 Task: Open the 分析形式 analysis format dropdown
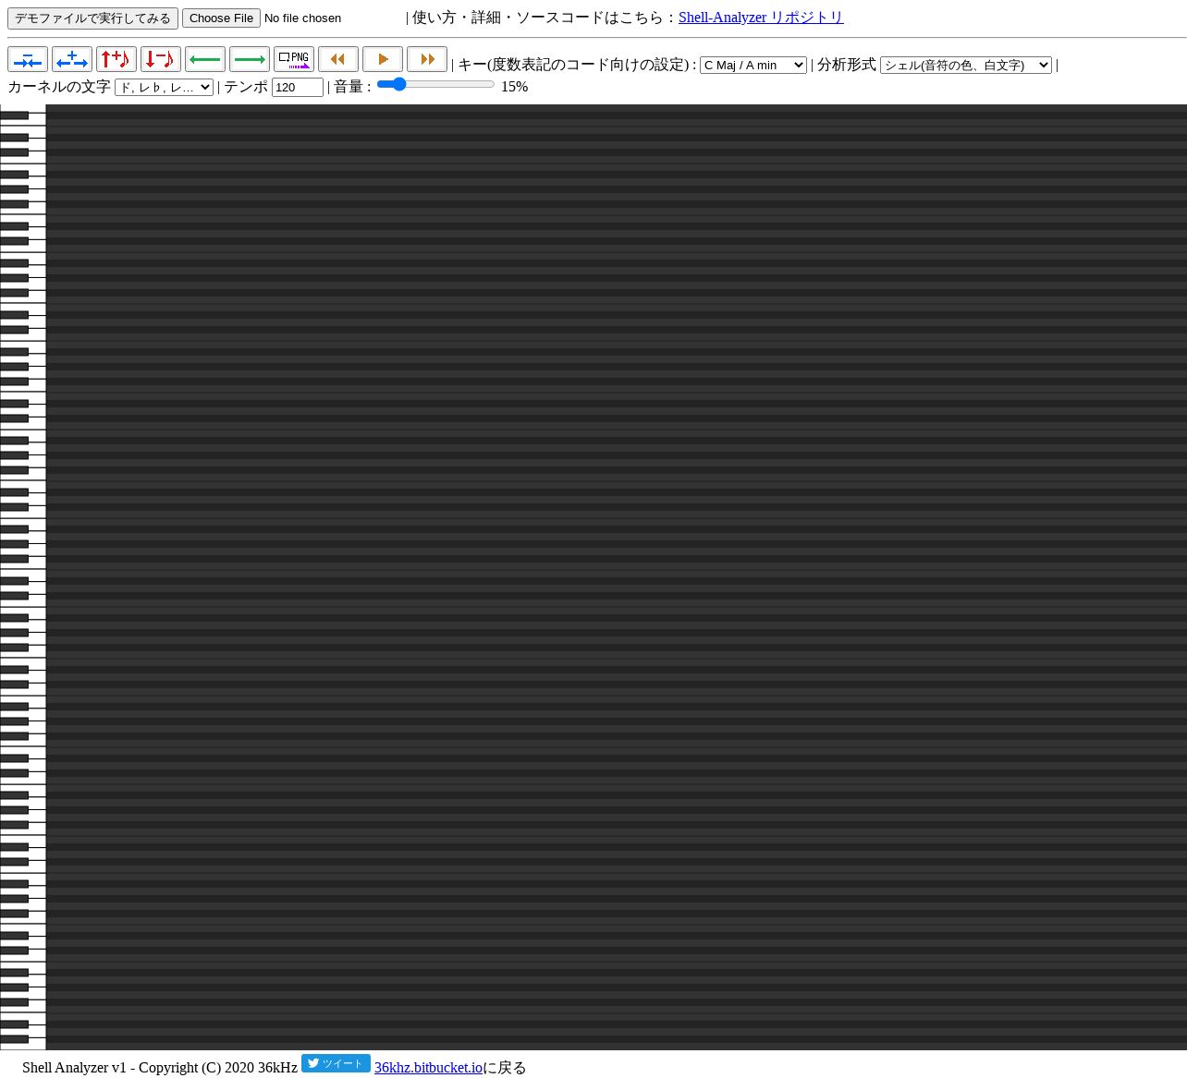[966, 65]
